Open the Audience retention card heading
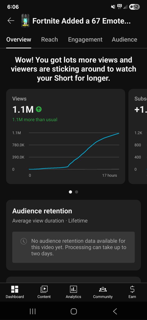The width and height of the screenshot is (147, 320). click(42, 211)
